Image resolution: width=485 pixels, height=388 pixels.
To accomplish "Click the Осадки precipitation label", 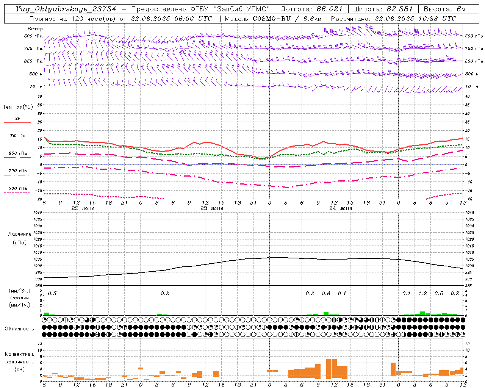I will tap(20, 298).
